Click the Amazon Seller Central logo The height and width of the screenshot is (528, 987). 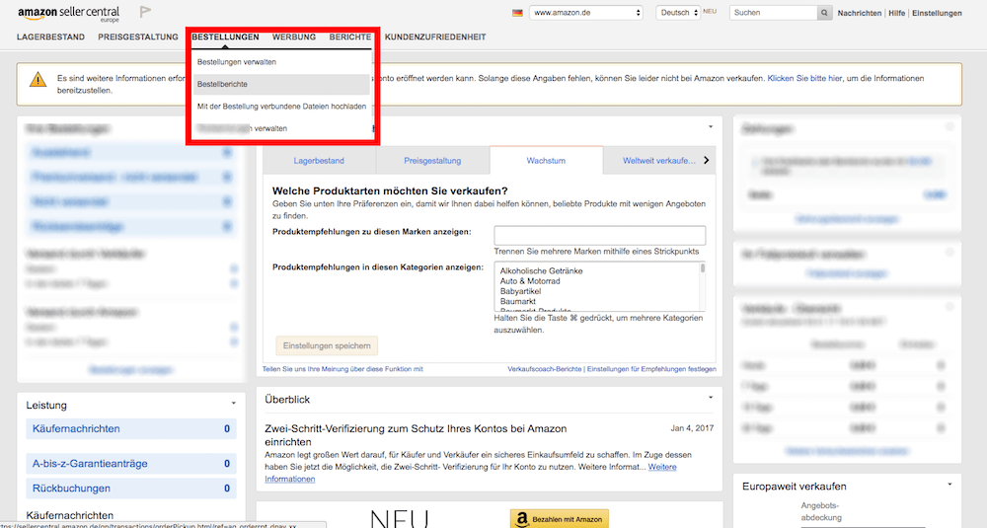point(69,13)
